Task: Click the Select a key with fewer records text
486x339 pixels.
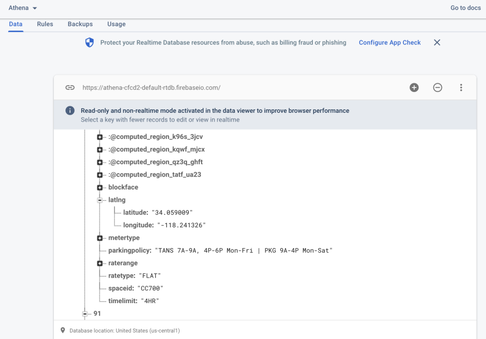Action: pyautogui.click(x=160, y=120)
